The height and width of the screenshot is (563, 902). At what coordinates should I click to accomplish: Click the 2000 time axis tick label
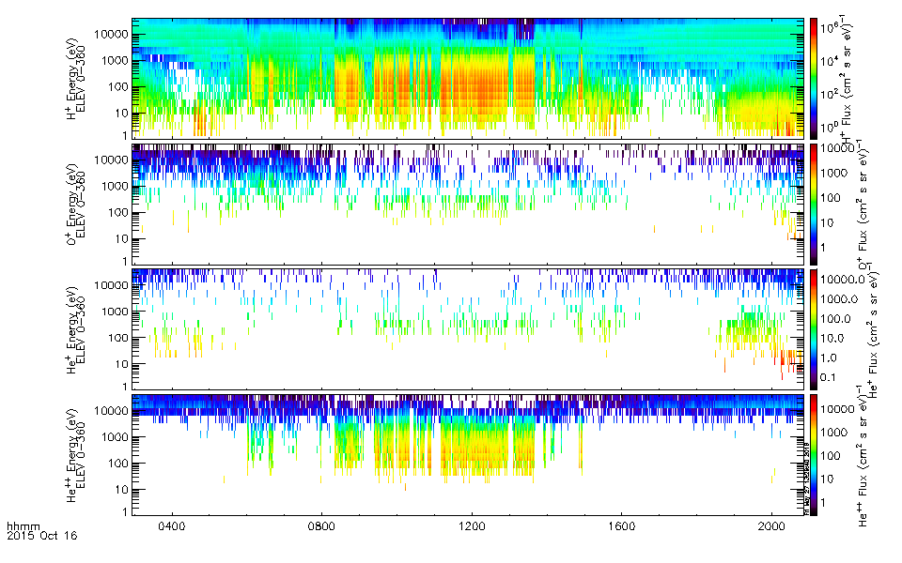(x=771, y=526)
